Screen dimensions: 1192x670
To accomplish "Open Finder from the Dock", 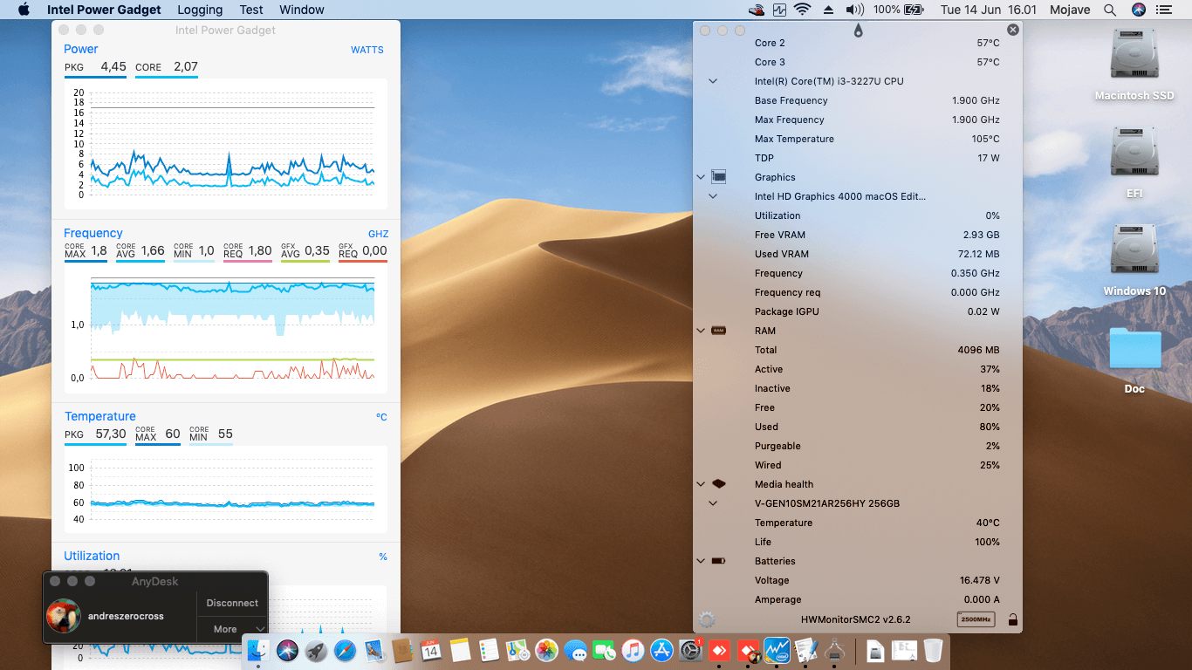I will (x=259, y=650).
